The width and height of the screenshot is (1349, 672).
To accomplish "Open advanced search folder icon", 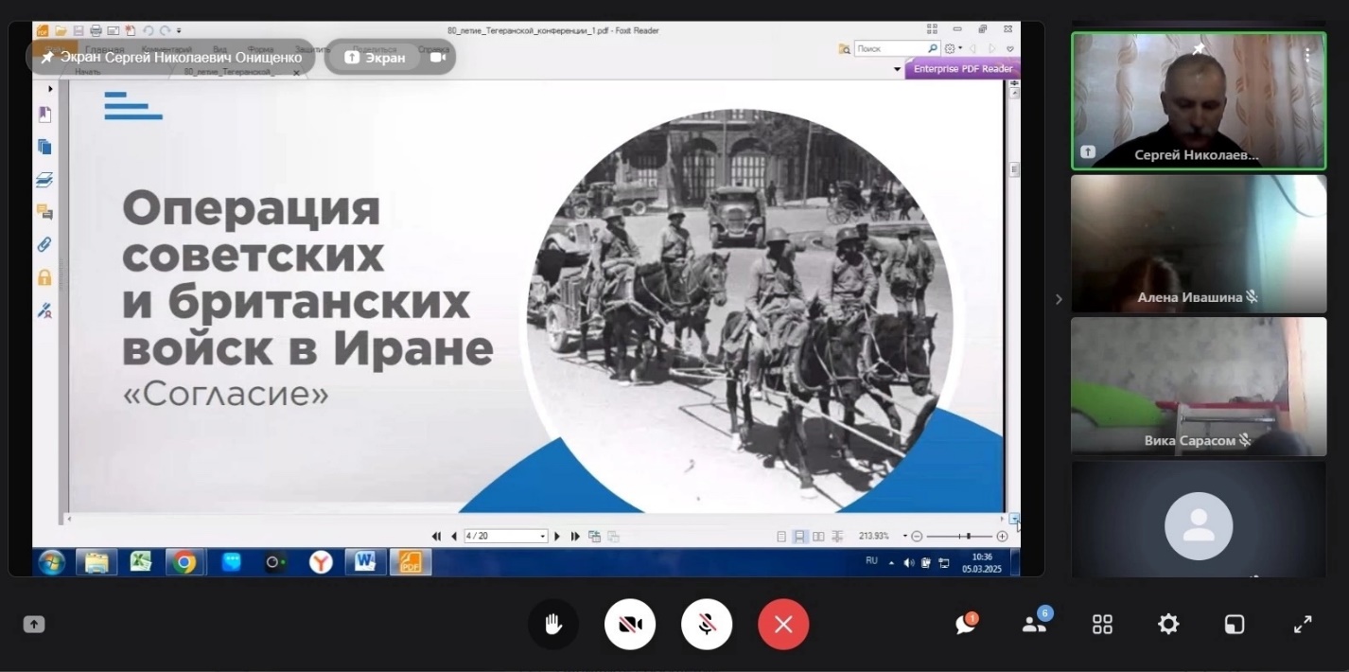I will coord(844,48).
